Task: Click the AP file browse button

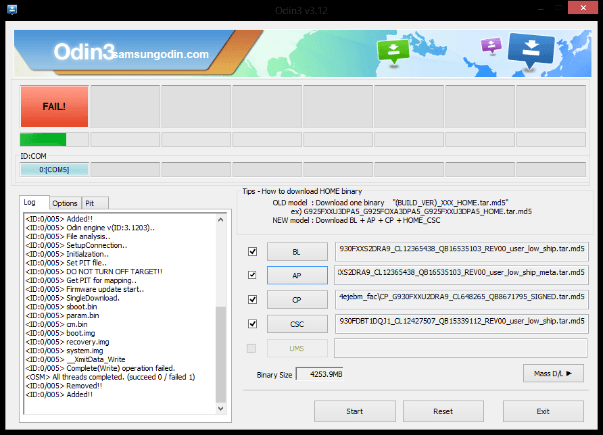Action: (297, 275)
